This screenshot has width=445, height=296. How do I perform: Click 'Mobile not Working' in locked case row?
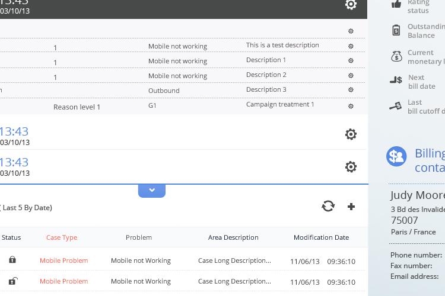[141, 260]
